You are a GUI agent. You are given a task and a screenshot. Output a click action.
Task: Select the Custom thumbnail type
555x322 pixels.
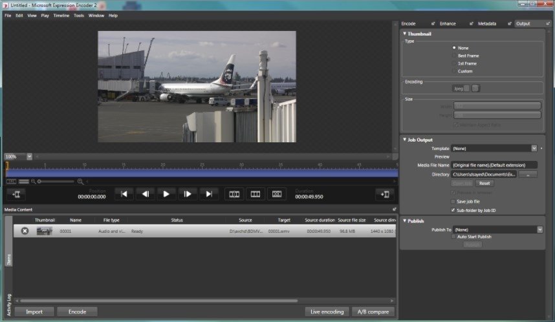(x=454, y=71)
